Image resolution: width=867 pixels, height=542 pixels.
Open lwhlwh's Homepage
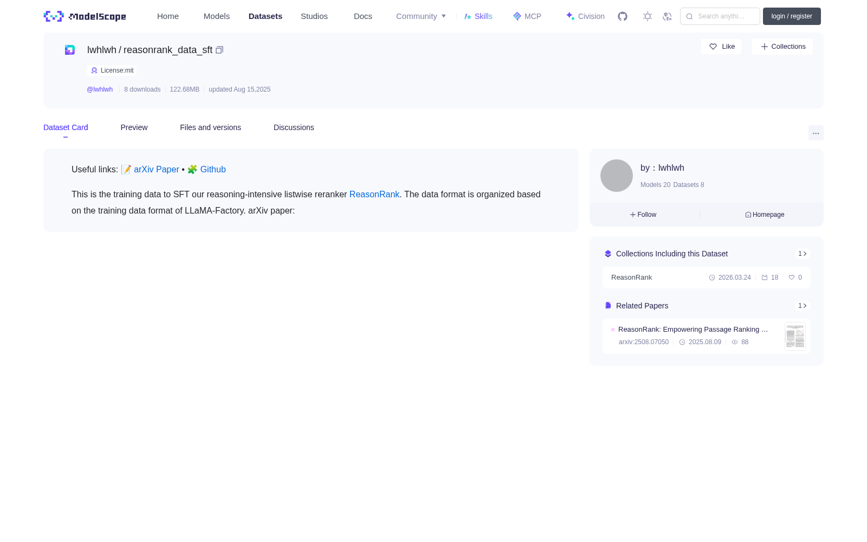[x=765, y=215]
